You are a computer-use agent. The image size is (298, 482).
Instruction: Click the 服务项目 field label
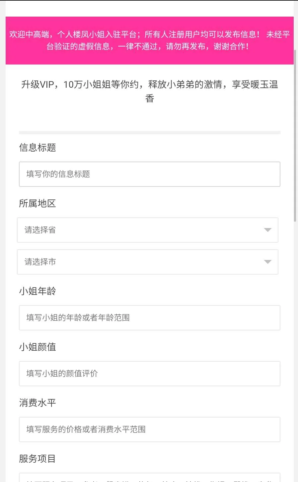[x=37, y=459]
